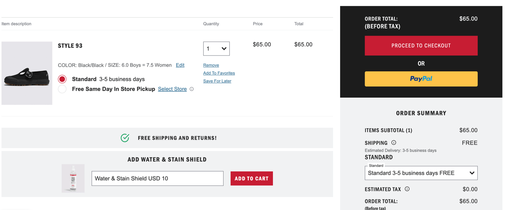This screenshot has width=506, height=210.
Task: Open the Style 93 shoe thumbnail
Action: tap(27, 73)
